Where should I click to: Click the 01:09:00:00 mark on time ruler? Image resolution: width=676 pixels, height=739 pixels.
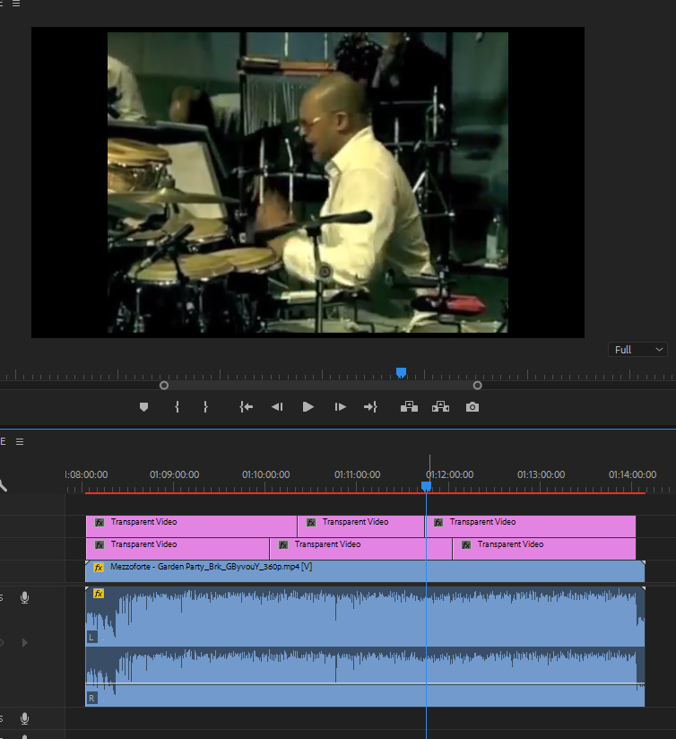pos(174,474)
